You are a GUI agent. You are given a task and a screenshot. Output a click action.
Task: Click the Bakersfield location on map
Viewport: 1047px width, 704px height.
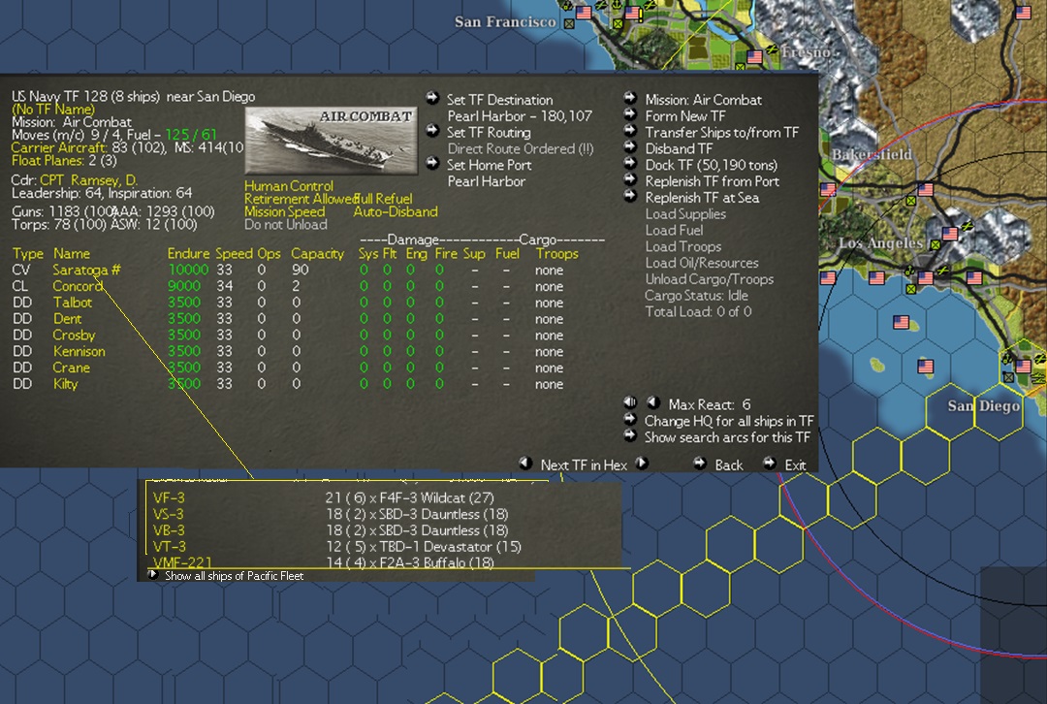872,155
